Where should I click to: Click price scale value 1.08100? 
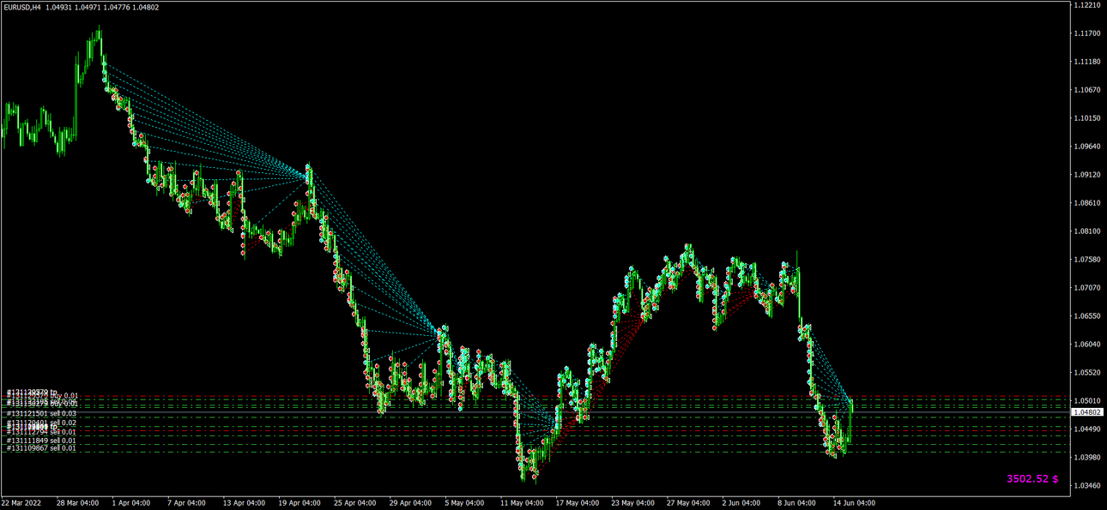(x=1087, y=231)
